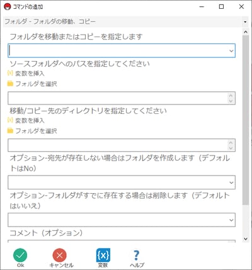Click the source folder's 変数を挿入 icon
Screen dimensions: 252x270
(x=10, y=73)
